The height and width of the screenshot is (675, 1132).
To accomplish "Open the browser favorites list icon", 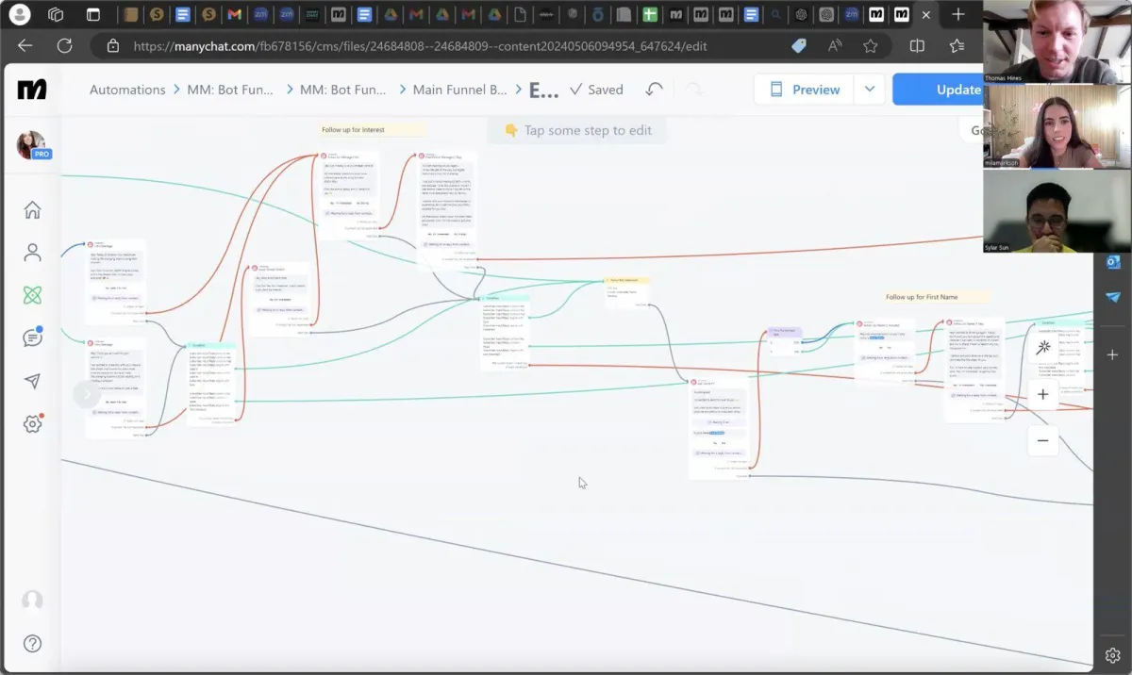I will point(957,45).
